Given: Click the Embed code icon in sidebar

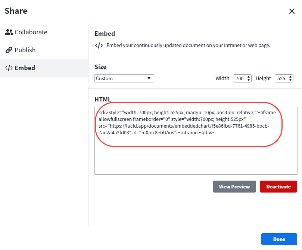Looking at the screenshot, I should pyautogui.click(x=9, y=68).
